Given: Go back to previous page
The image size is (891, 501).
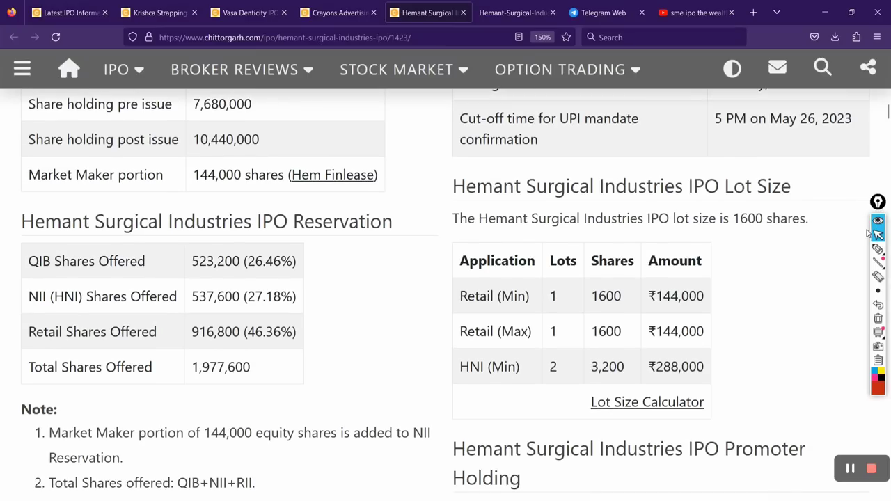Looking at the screenshot, I should tap(14, 37).
